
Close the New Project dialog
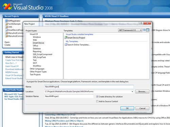[147, 23]
